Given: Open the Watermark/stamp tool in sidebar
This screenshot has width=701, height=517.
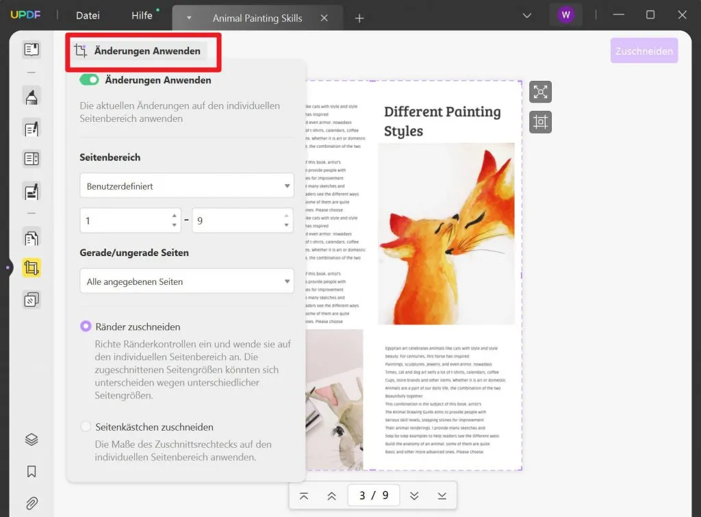Looking at the screenshot, I should click(x=31, y=299).
